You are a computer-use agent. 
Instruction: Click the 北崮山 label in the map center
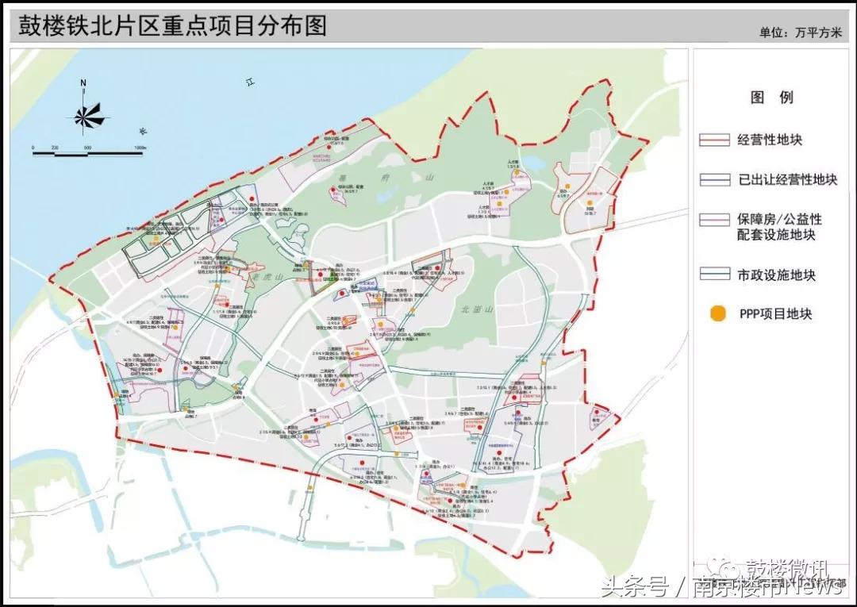coord(476,307)
